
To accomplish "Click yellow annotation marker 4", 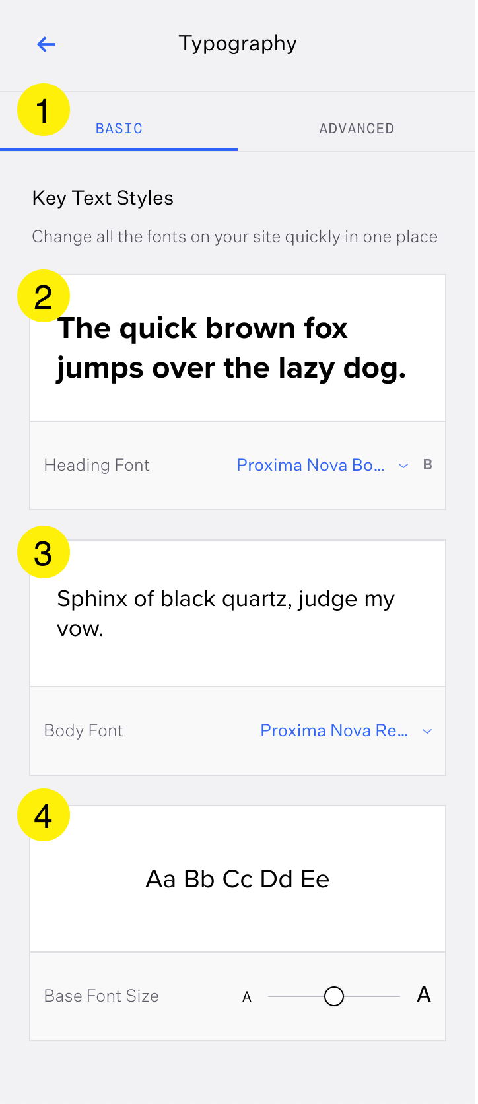I will tap(44, 815).
